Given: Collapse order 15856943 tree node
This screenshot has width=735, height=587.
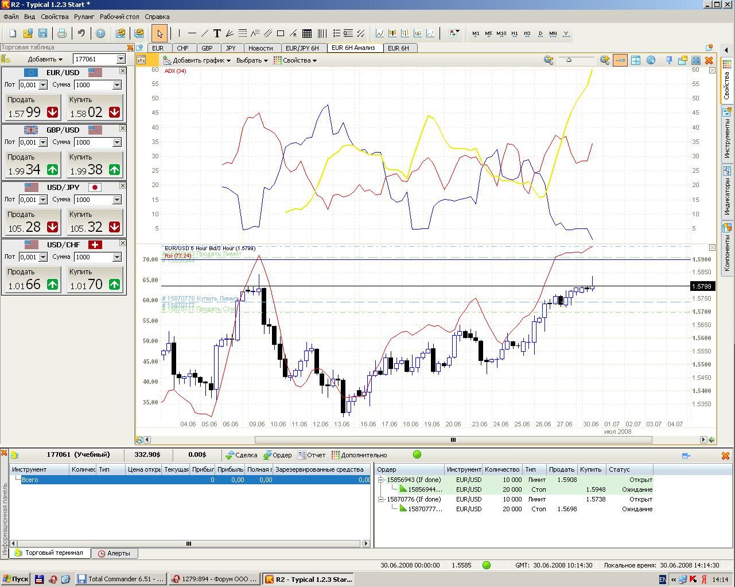Looking at the screenshot, I should (380, 480).
